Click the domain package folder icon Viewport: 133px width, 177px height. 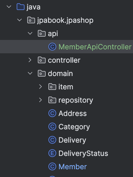(42, 73)
